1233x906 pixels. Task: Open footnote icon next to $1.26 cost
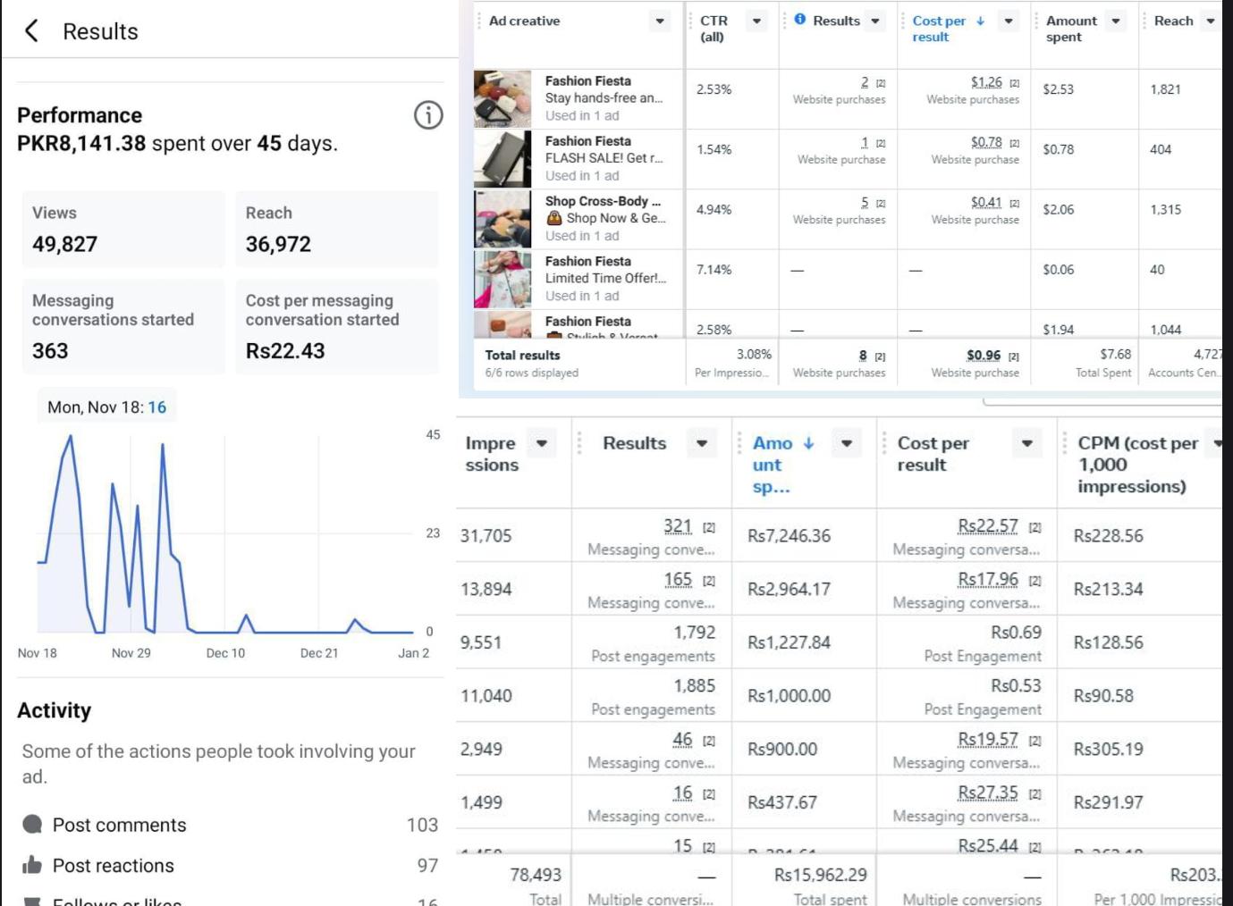point(1015,83)
